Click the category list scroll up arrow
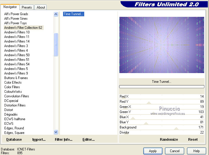Viewport: 209px width, 155px height. [56, 14]
